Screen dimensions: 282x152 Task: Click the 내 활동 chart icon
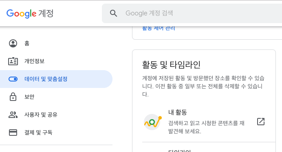point(153,122)
